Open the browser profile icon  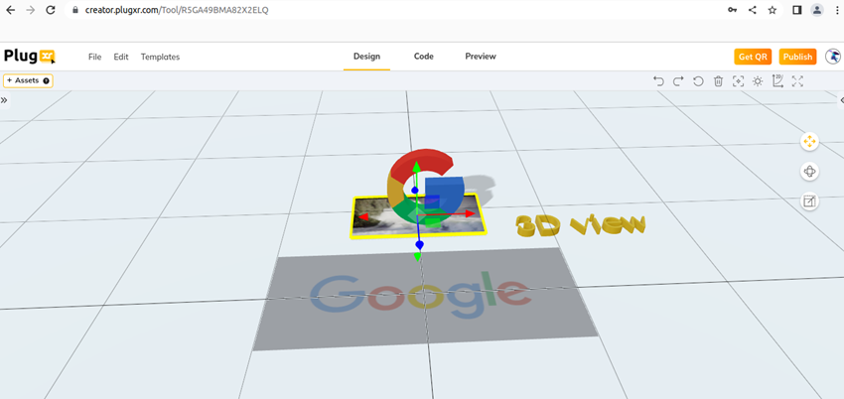(817, 10)
